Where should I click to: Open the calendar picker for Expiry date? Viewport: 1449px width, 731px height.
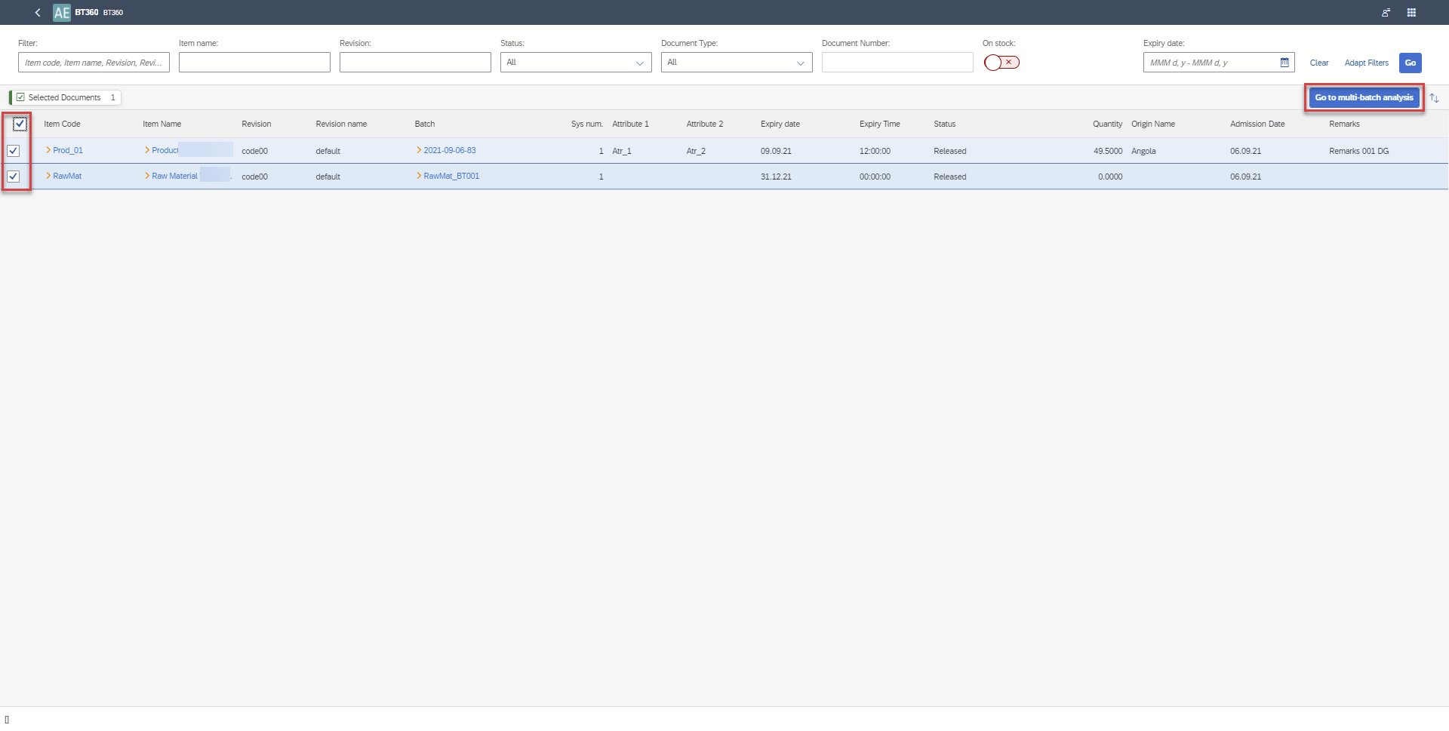coord(1284,62)
